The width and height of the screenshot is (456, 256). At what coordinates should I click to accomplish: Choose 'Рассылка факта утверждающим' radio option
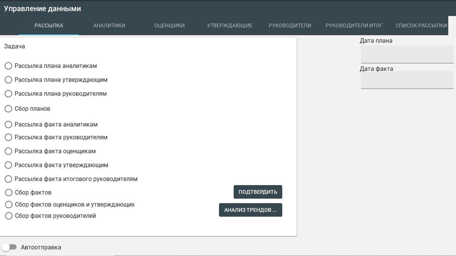(8, 165)
